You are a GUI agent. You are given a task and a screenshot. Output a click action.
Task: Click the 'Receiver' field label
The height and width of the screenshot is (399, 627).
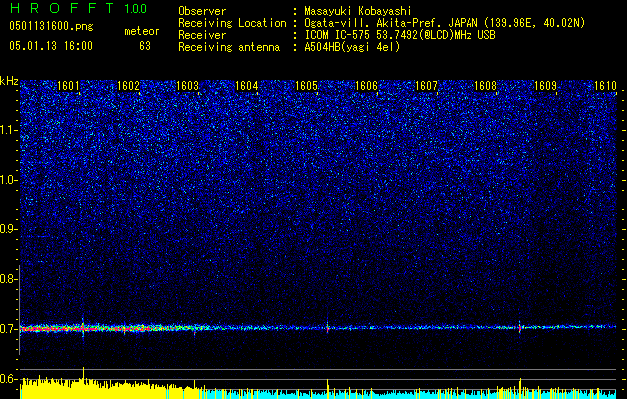202,35
